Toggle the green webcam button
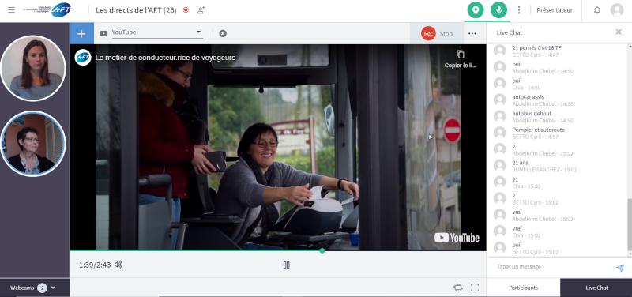Image resolution: width=632 pixels, height=297 pixels. coord(476,10)
